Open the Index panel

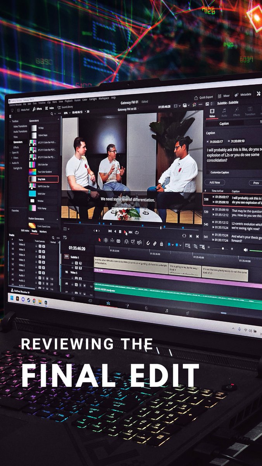coord(50,108)
